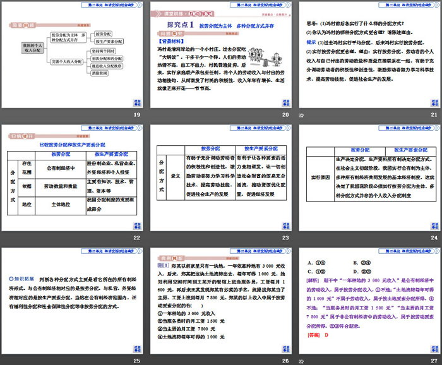Screen dimensions: 442x365
Task: Click the 公有制经济中 table cell on slide 22
Action: pos(61,168)
